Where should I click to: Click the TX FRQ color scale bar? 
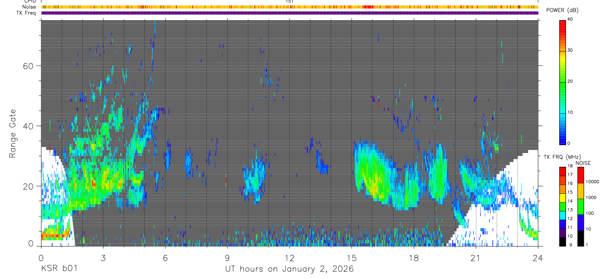(562, 206)
